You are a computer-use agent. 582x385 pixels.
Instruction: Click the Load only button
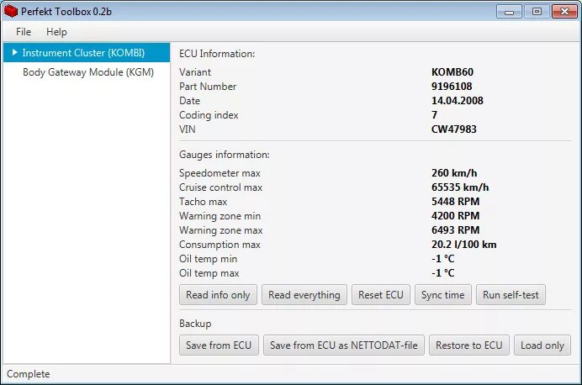[542, 345]
